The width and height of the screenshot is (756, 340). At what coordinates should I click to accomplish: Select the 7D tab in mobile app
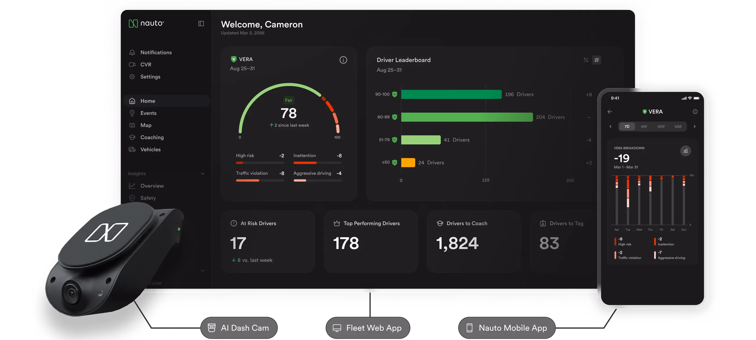627,127
